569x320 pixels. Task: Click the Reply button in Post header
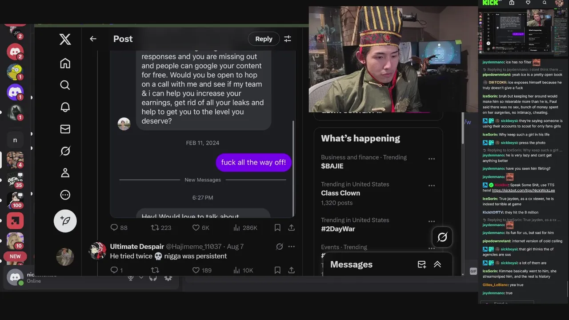coord(264,39)
